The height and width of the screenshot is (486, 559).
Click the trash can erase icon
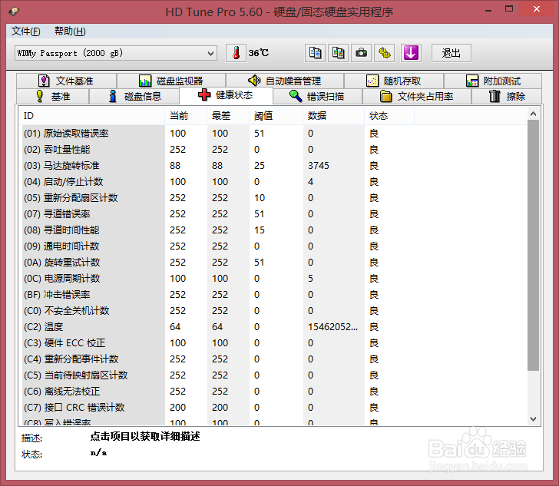(495, 96)
